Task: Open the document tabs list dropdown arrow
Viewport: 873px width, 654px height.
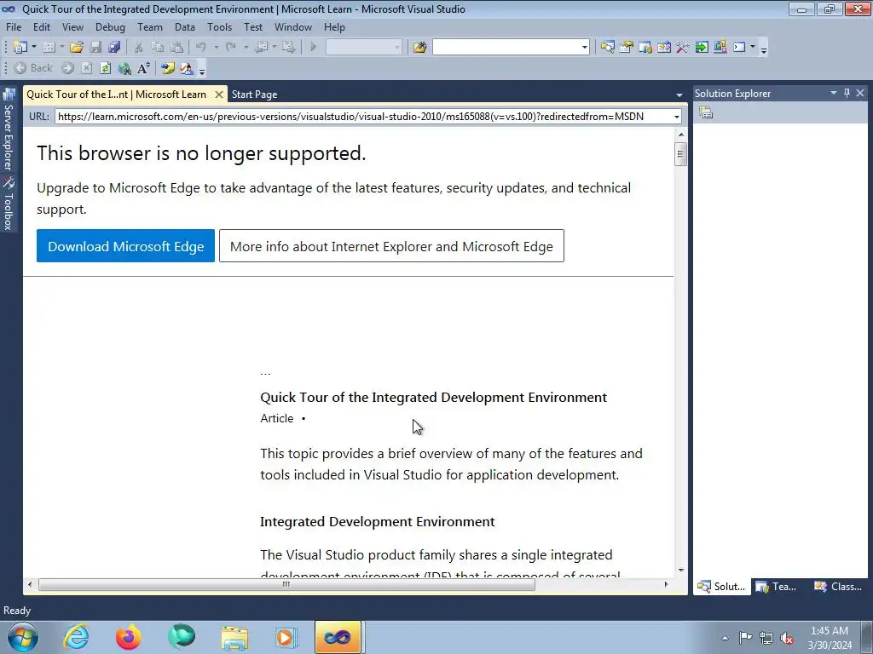Action: (679, 95)
